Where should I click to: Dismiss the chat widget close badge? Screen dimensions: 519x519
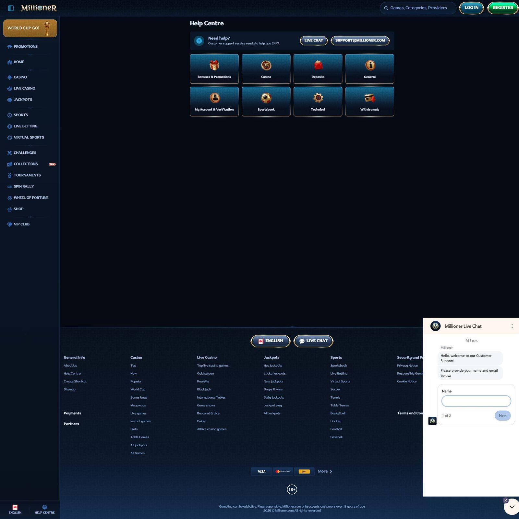click(x=505, y=501)
